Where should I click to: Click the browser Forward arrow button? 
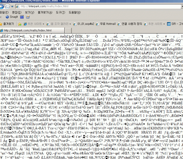pos(7,6)
